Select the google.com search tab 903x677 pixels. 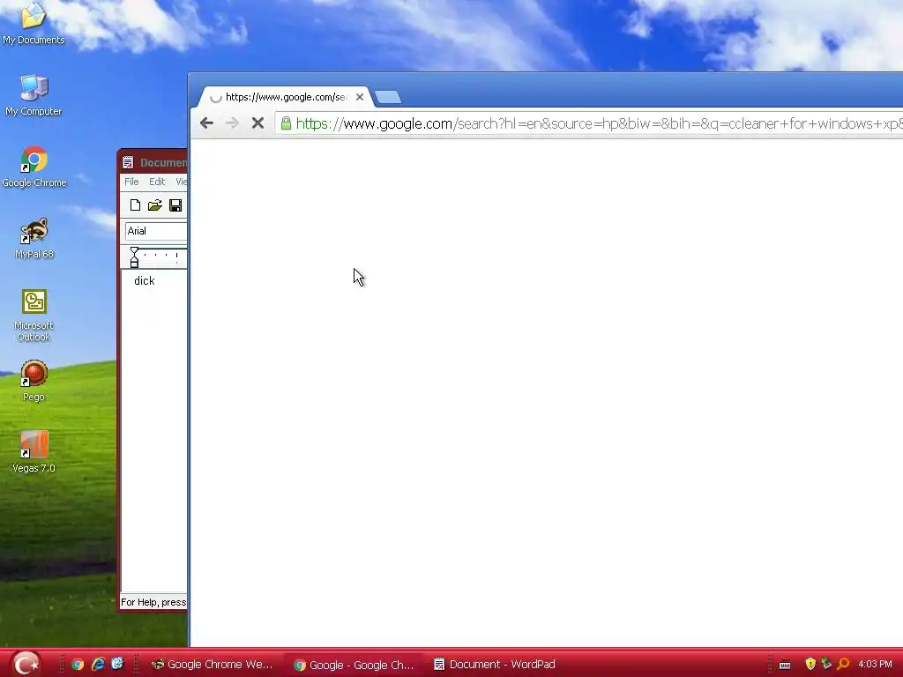(x=285, y=97)
